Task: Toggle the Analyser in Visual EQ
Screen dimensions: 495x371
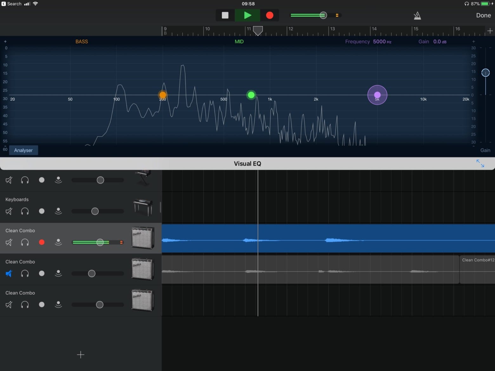Action: [23, 150]
